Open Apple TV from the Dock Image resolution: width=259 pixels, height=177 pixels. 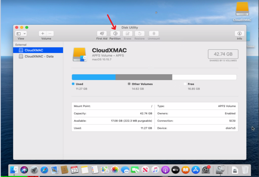pos(175,170)
